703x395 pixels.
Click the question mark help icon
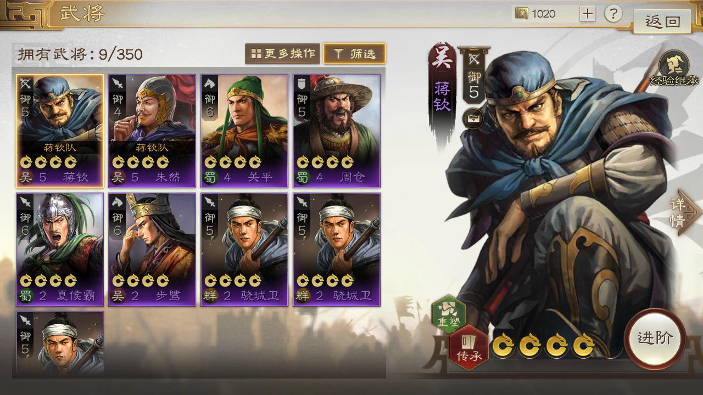tap(613, 14)
